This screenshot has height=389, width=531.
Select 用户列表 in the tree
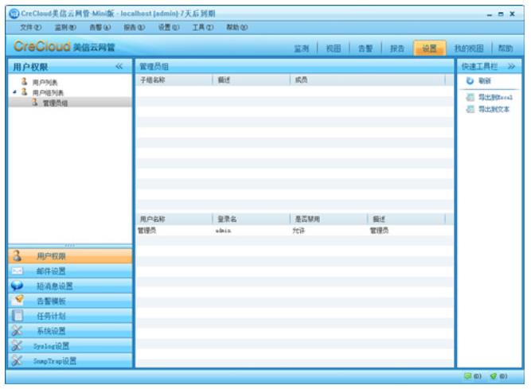[x=45, y=82]
